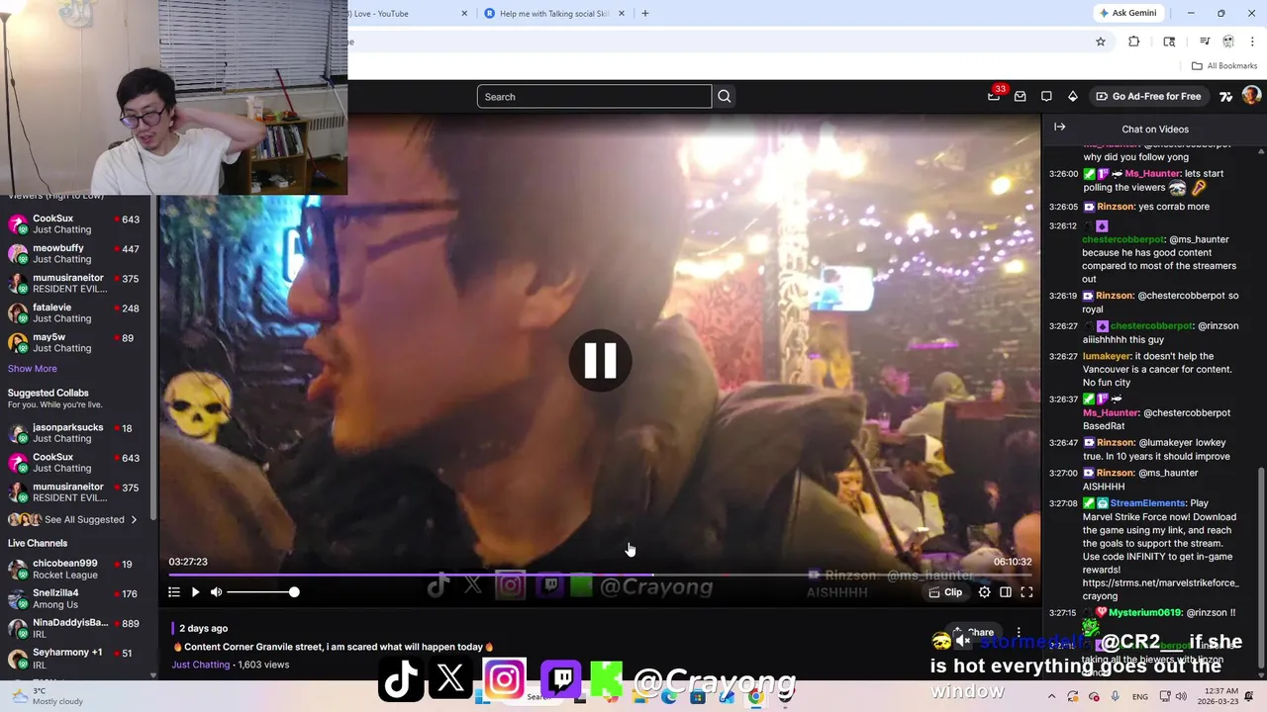This screenshot has width=1267, height=712.
Task: Click the Share button below the video
Action: pyautogui.click(x=975, y=632)
